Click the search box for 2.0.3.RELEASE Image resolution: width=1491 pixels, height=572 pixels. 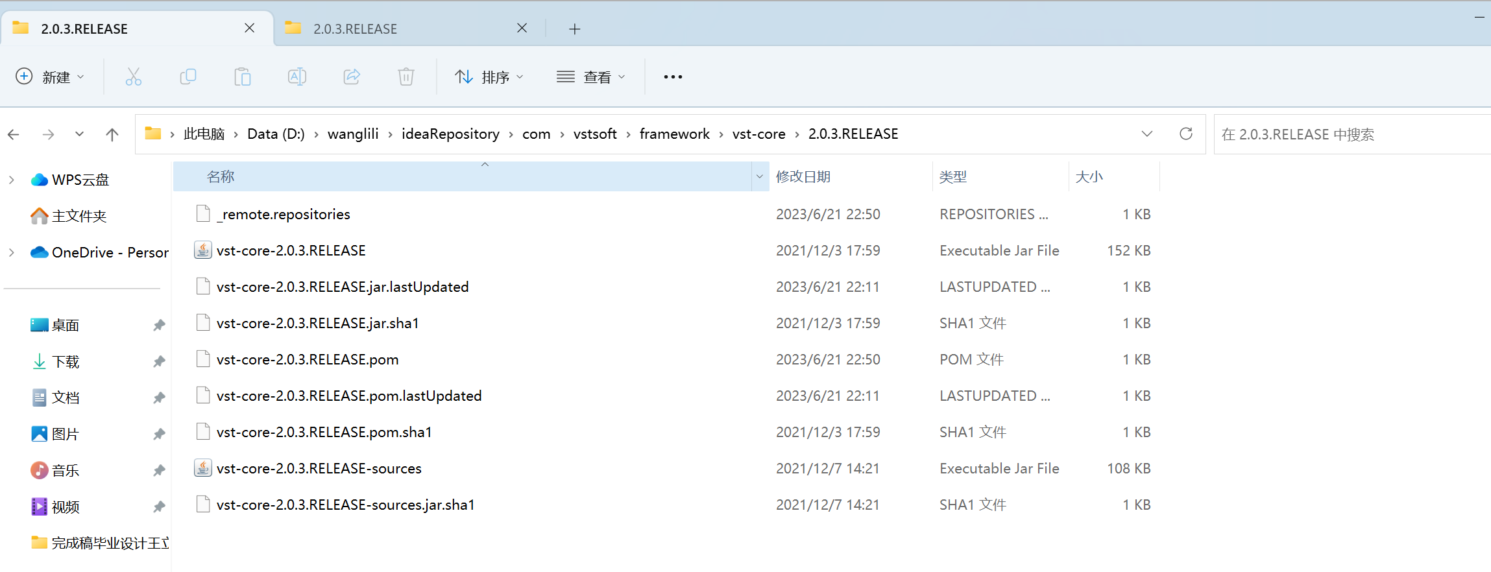point(1350,134)
